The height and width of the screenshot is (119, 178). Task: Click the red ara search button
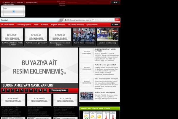pyautogui.click(x=117, y=20)
